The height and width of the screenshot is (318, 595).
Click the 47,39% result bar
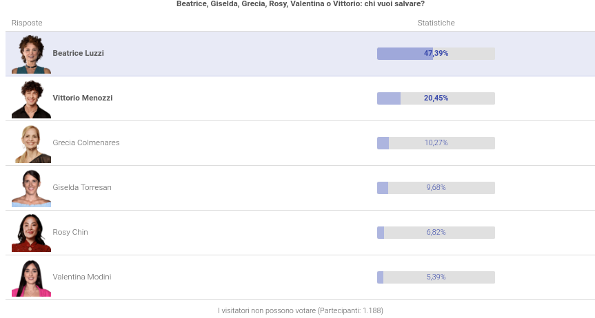tap(436, 54)
